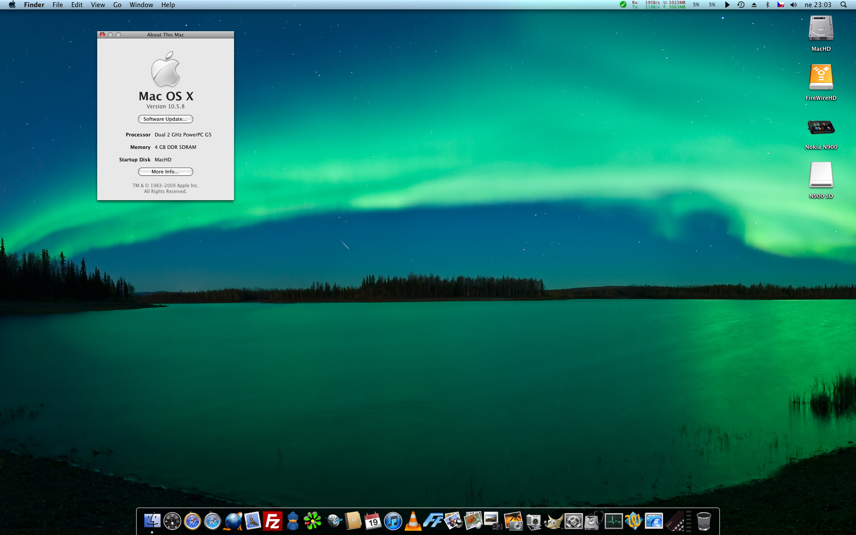Viewport: 856px width, 535px height.
Task: Open the Go menu
Action: click(x=117, y=5)
